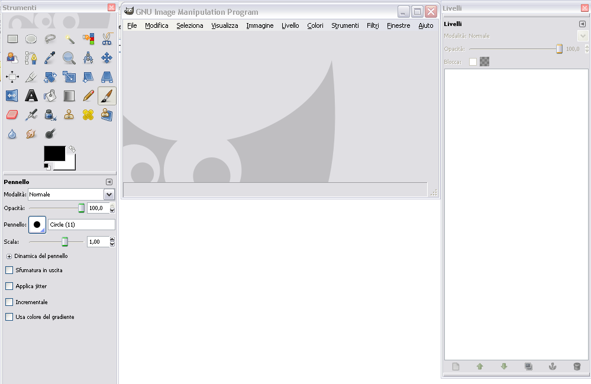Choose the Text tool
Image resolution: width=591 pixels, height=384 pixels.
(x=31, y=96)
